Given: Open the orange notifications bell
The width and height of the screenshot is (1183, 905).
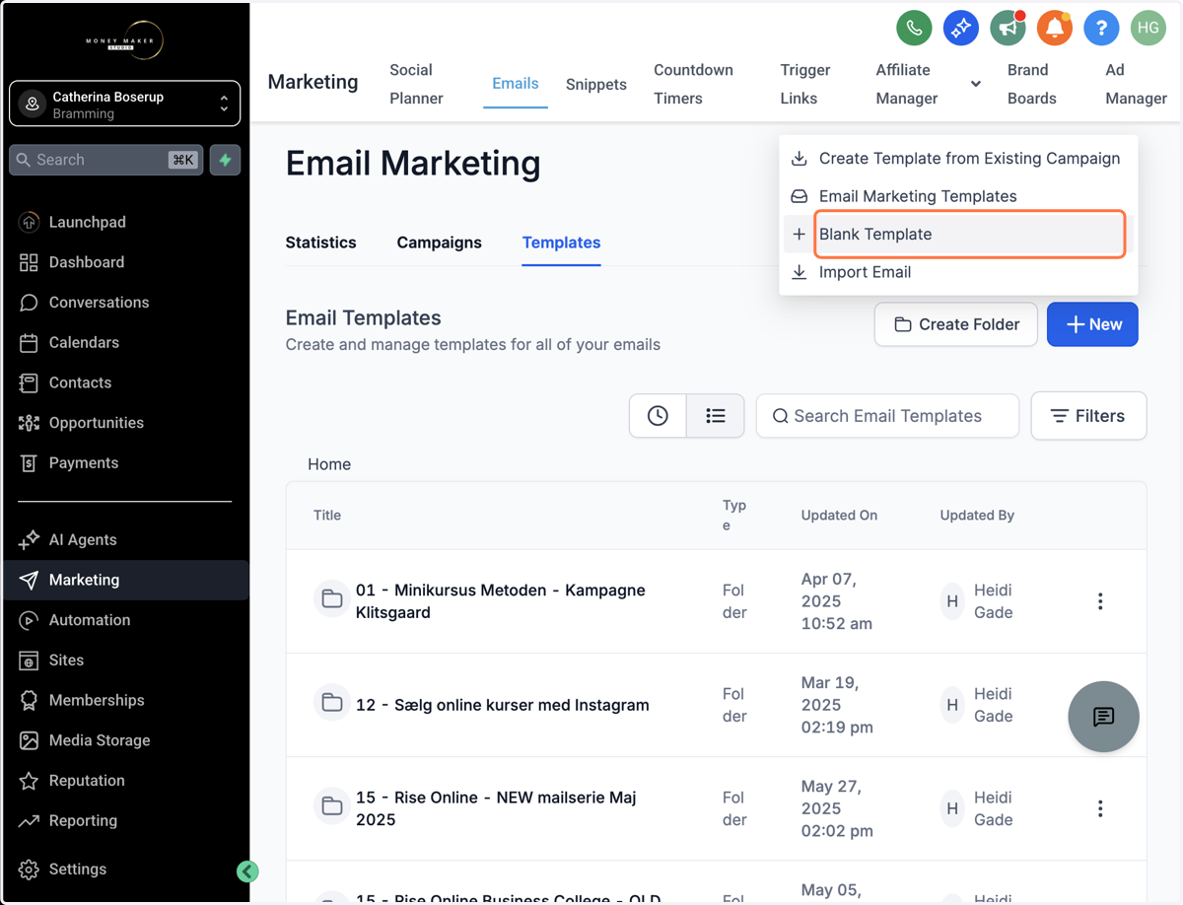Looking at the screenshot, I should 1054,28.
